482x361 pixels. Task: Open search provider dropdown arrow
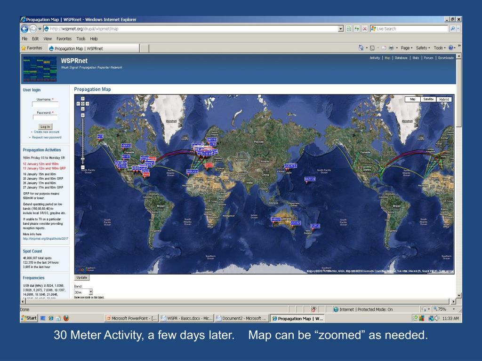pyautogui.click(x=458, y=29)
